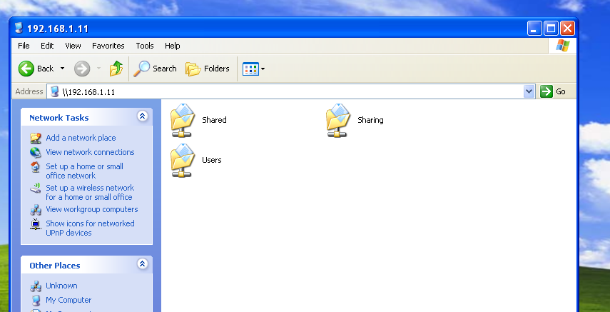Open the Tools menu
The image size is (610, 312).
pyautogui.click(x=145, y=46)
